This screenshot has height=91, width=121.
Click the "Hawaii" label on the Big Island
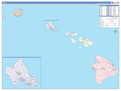pyautogui.click(x=103, y=69)
